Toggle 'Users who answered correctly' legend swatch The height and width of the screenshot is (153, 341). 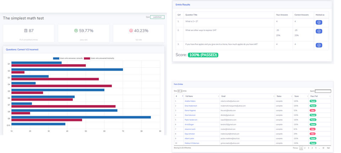click(x=56, y=58)
